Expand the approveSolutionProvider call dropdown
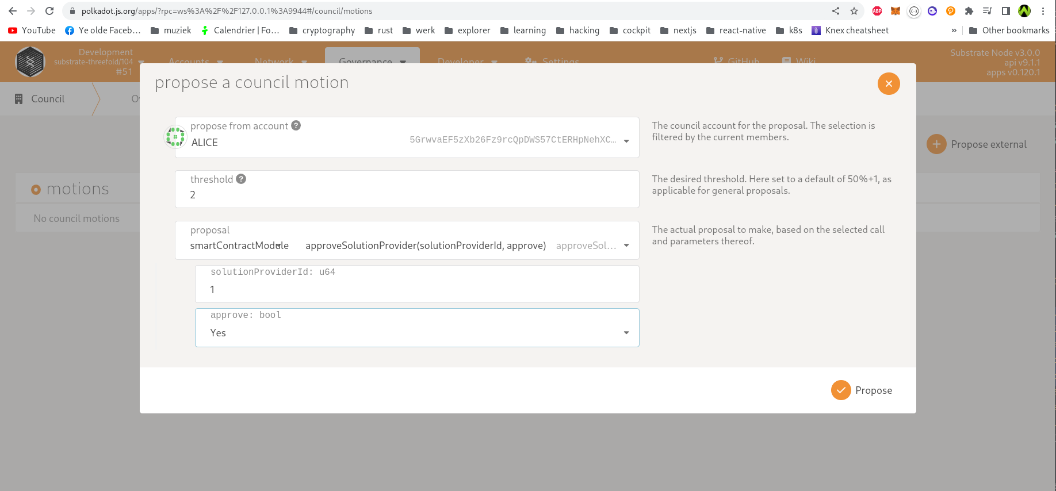 point(626,245)
